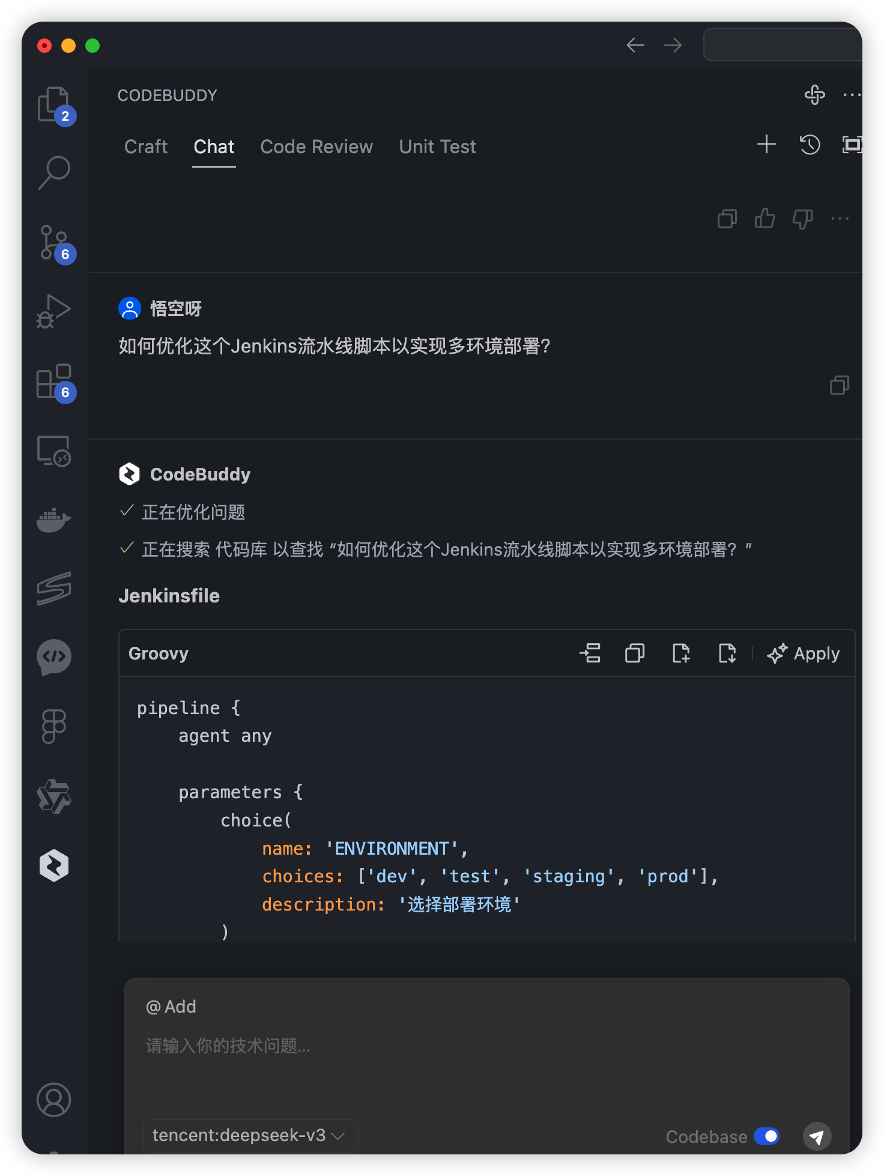Screen dimensions: 884x1176
Task: Open the Unit Test tab
Action: 437,147
